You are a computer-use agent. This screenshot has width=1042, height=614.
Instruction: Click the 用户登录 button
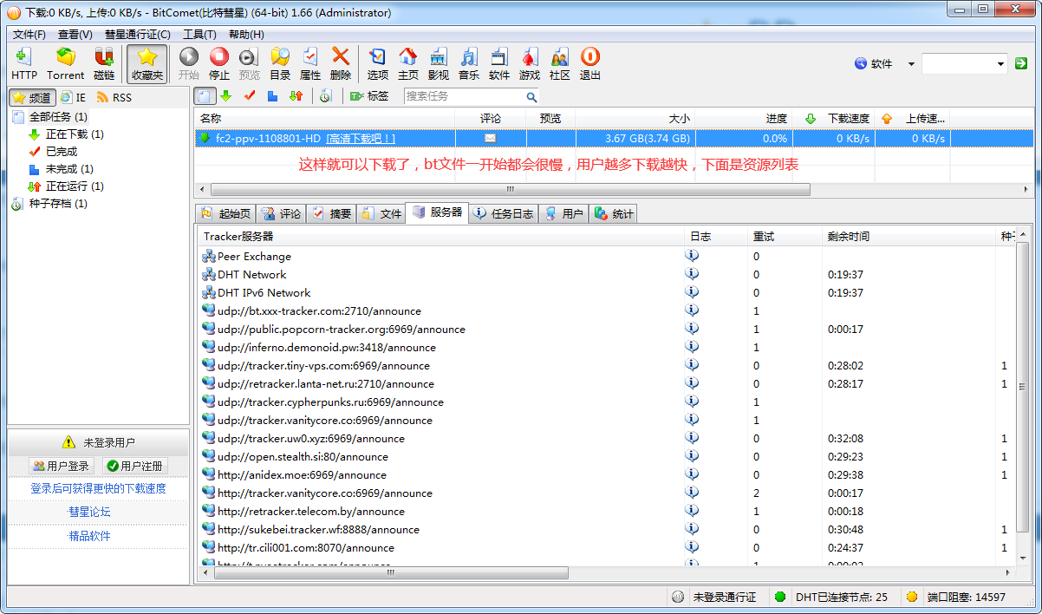pos(62,466)
